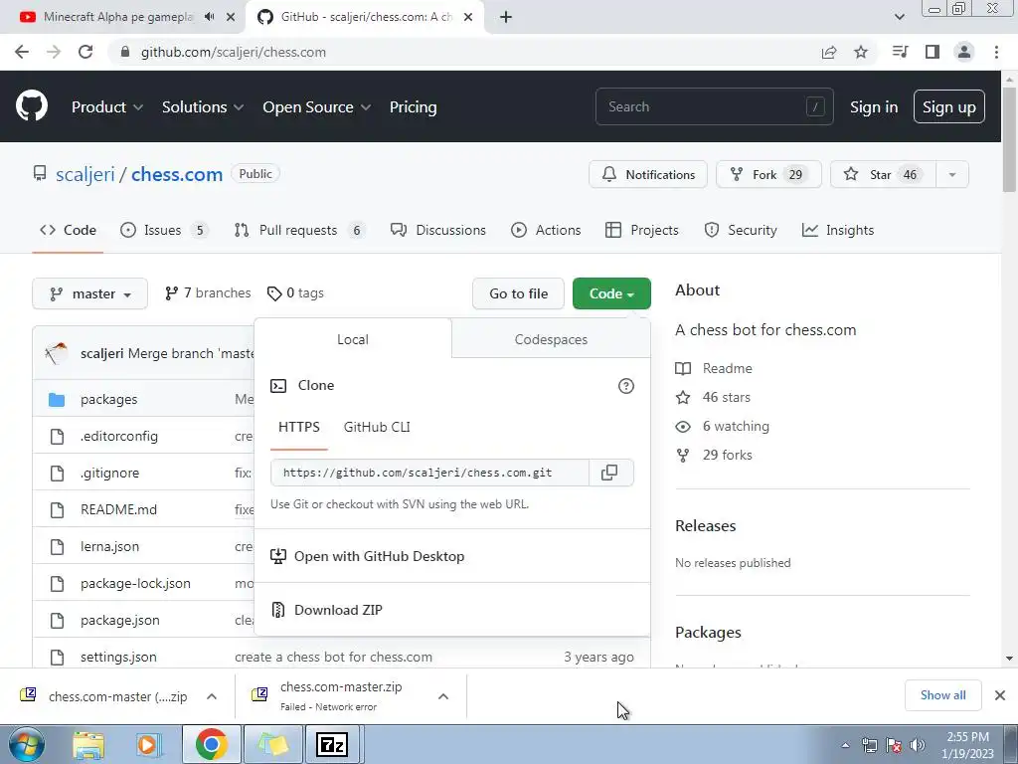The image size is (1018, 764).
Task: Toggle the Chrome side panel icon
Action: [x=933, y=52]
